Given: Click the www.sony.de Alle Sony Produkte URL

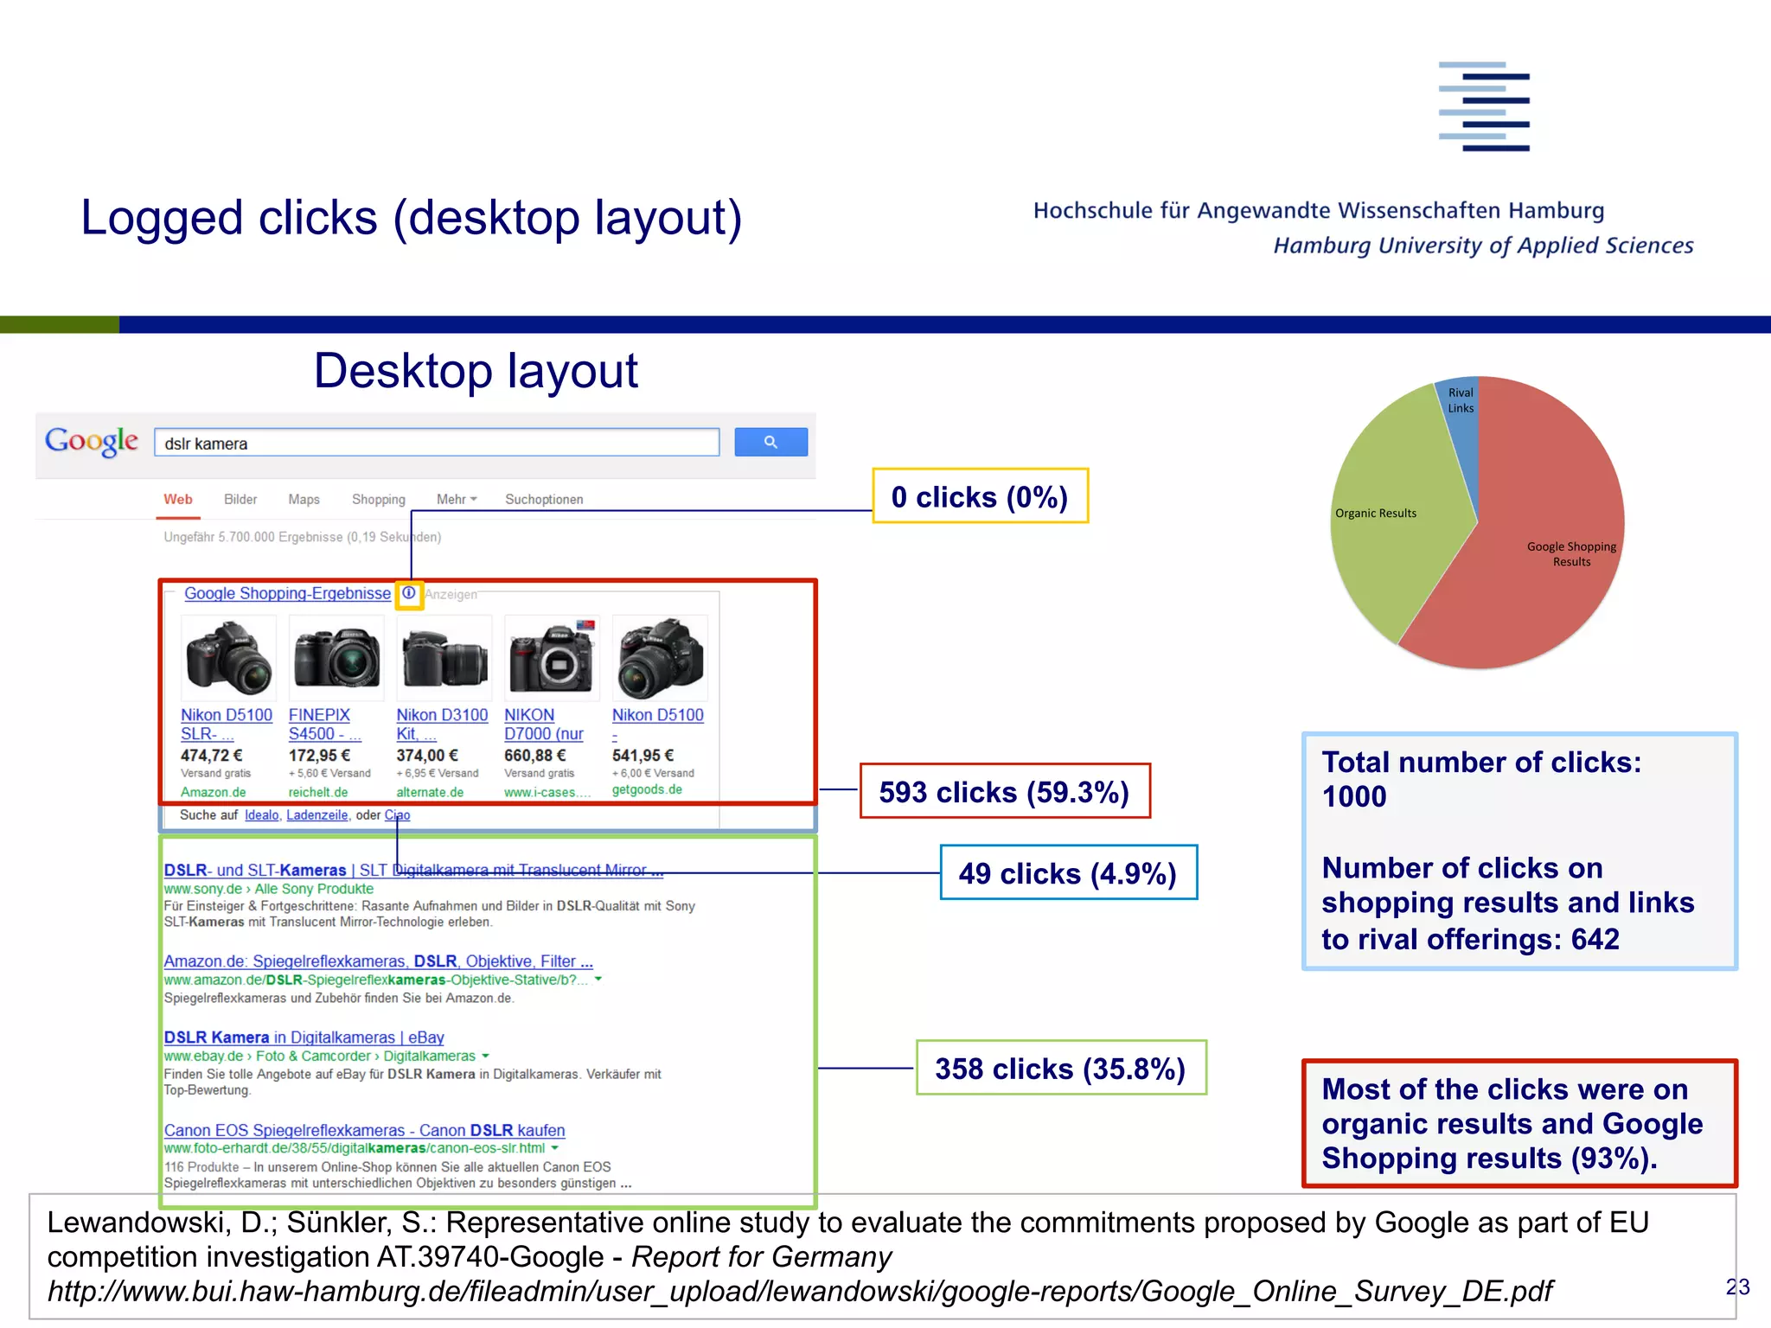Looking at the screenshot, I should 269,889.
